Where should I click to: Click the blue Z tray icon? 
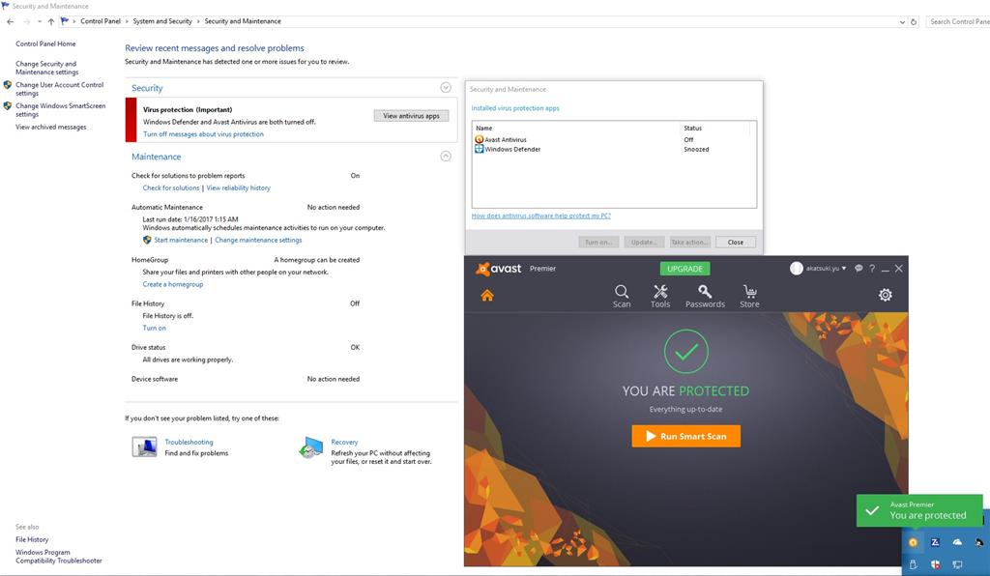935,542
